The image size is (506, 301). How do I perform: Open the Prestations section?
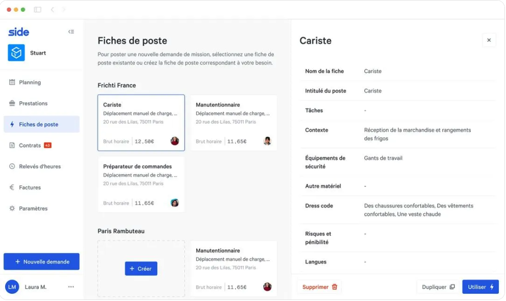(x=33, y=103)
